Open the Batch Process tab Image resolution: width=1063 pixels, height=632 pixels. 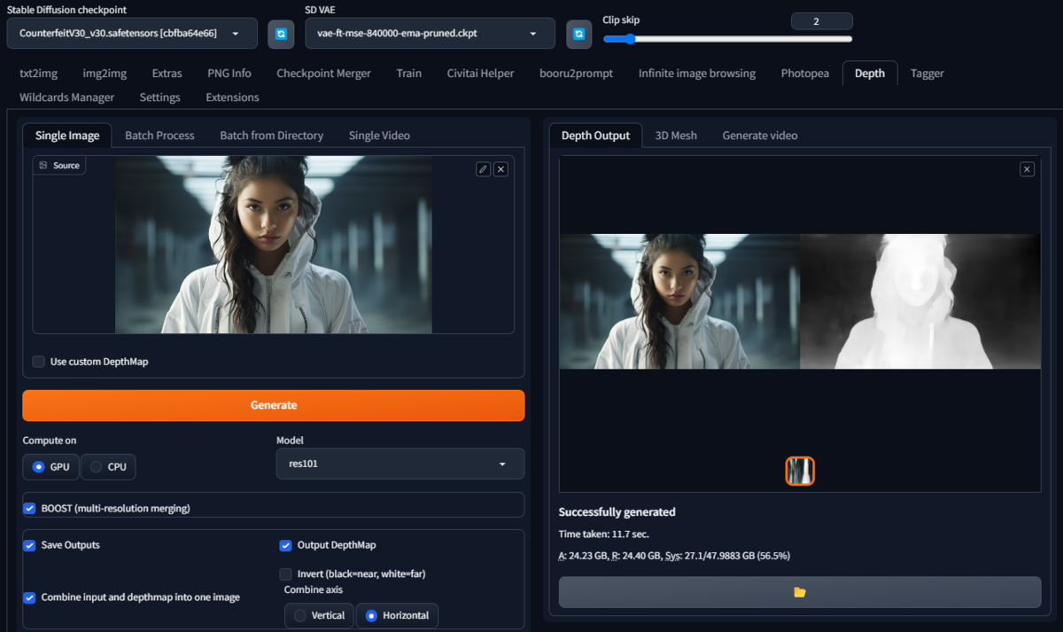pyautogui.click(x=159, y=136)
